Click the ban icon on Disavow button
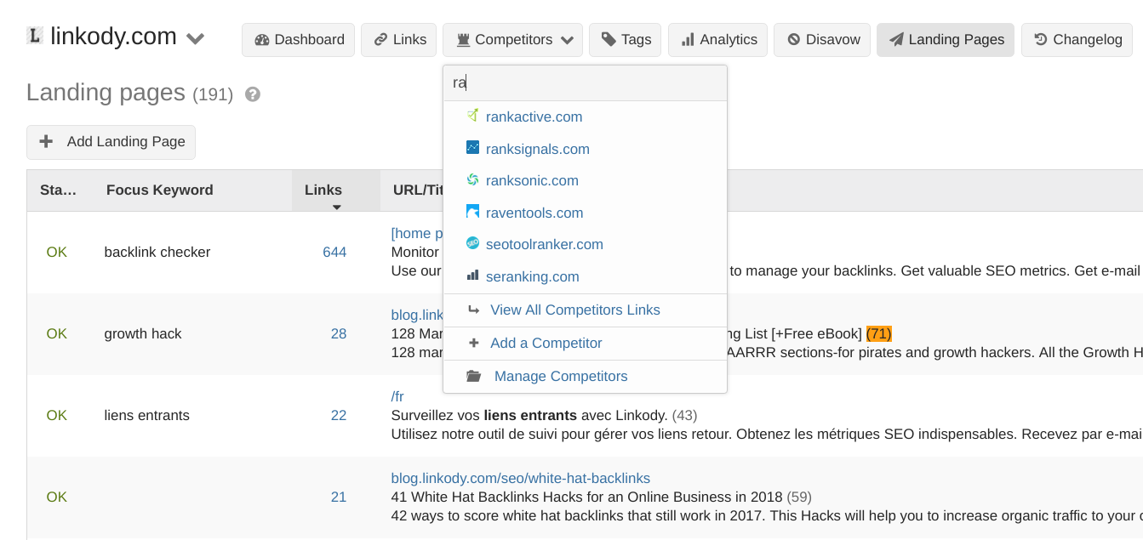This screenshot has height=540, width=1143. 793,40
